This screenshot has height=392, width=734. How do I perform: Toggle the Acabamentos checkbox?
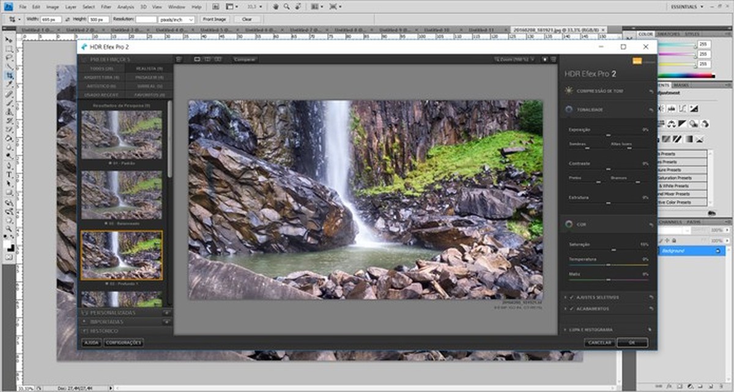pos(571,309)
